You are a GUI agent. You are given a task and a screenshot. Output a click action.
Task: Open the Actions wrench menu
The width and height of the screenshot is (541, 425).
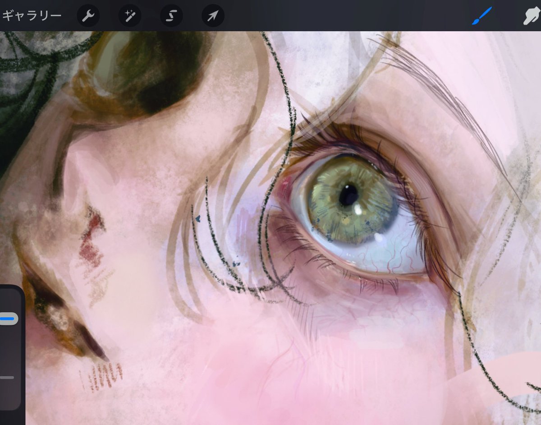click(88, 16)
